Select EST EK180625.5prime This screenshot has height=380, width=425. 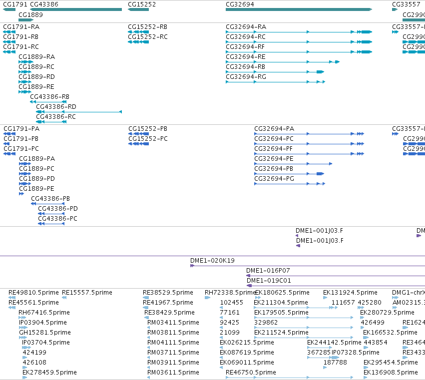pyautogui.click(x=258, y=298)
